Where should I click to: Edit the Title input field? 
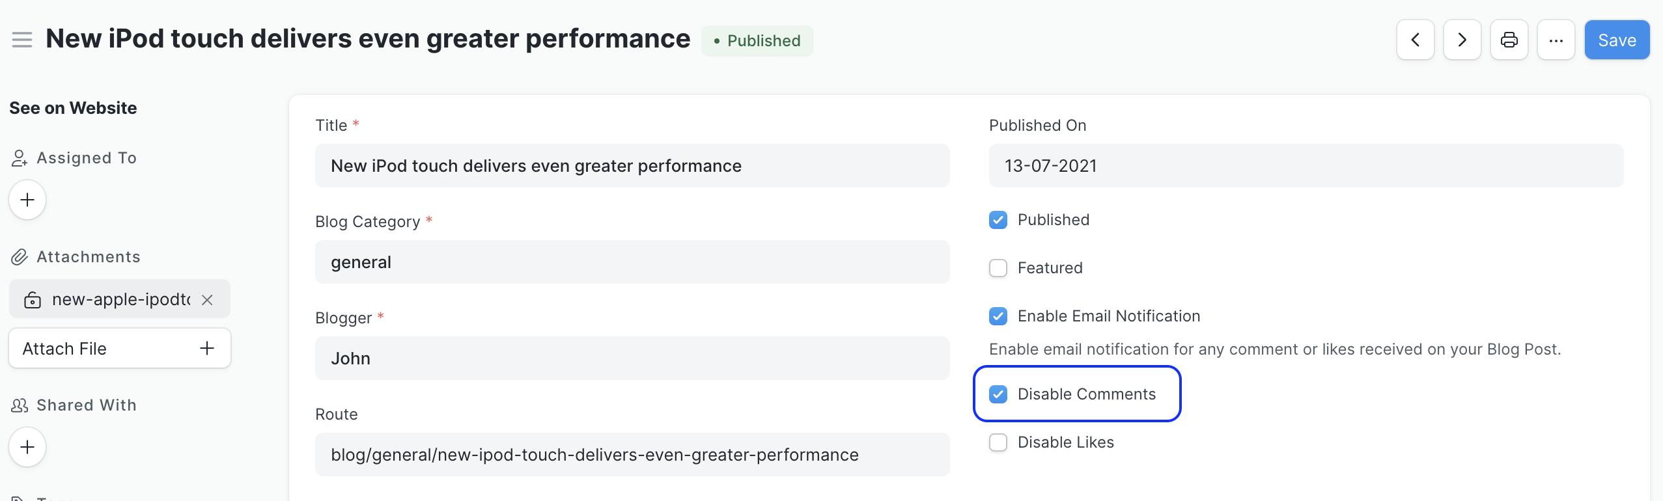coord(632,166)
